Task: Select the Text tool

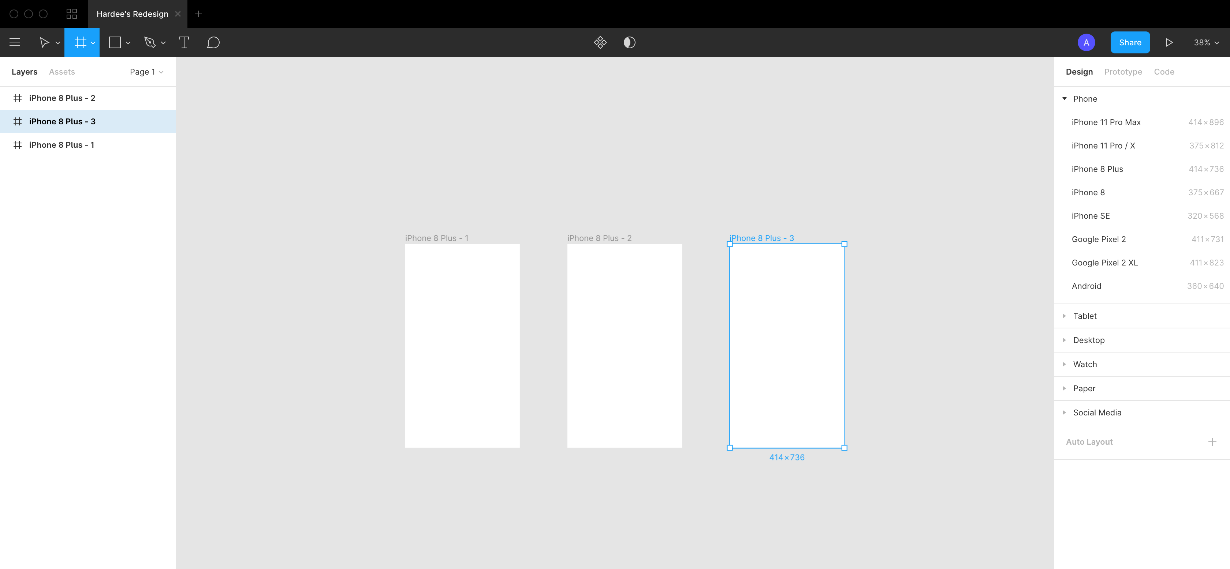Action: (184, 42)
